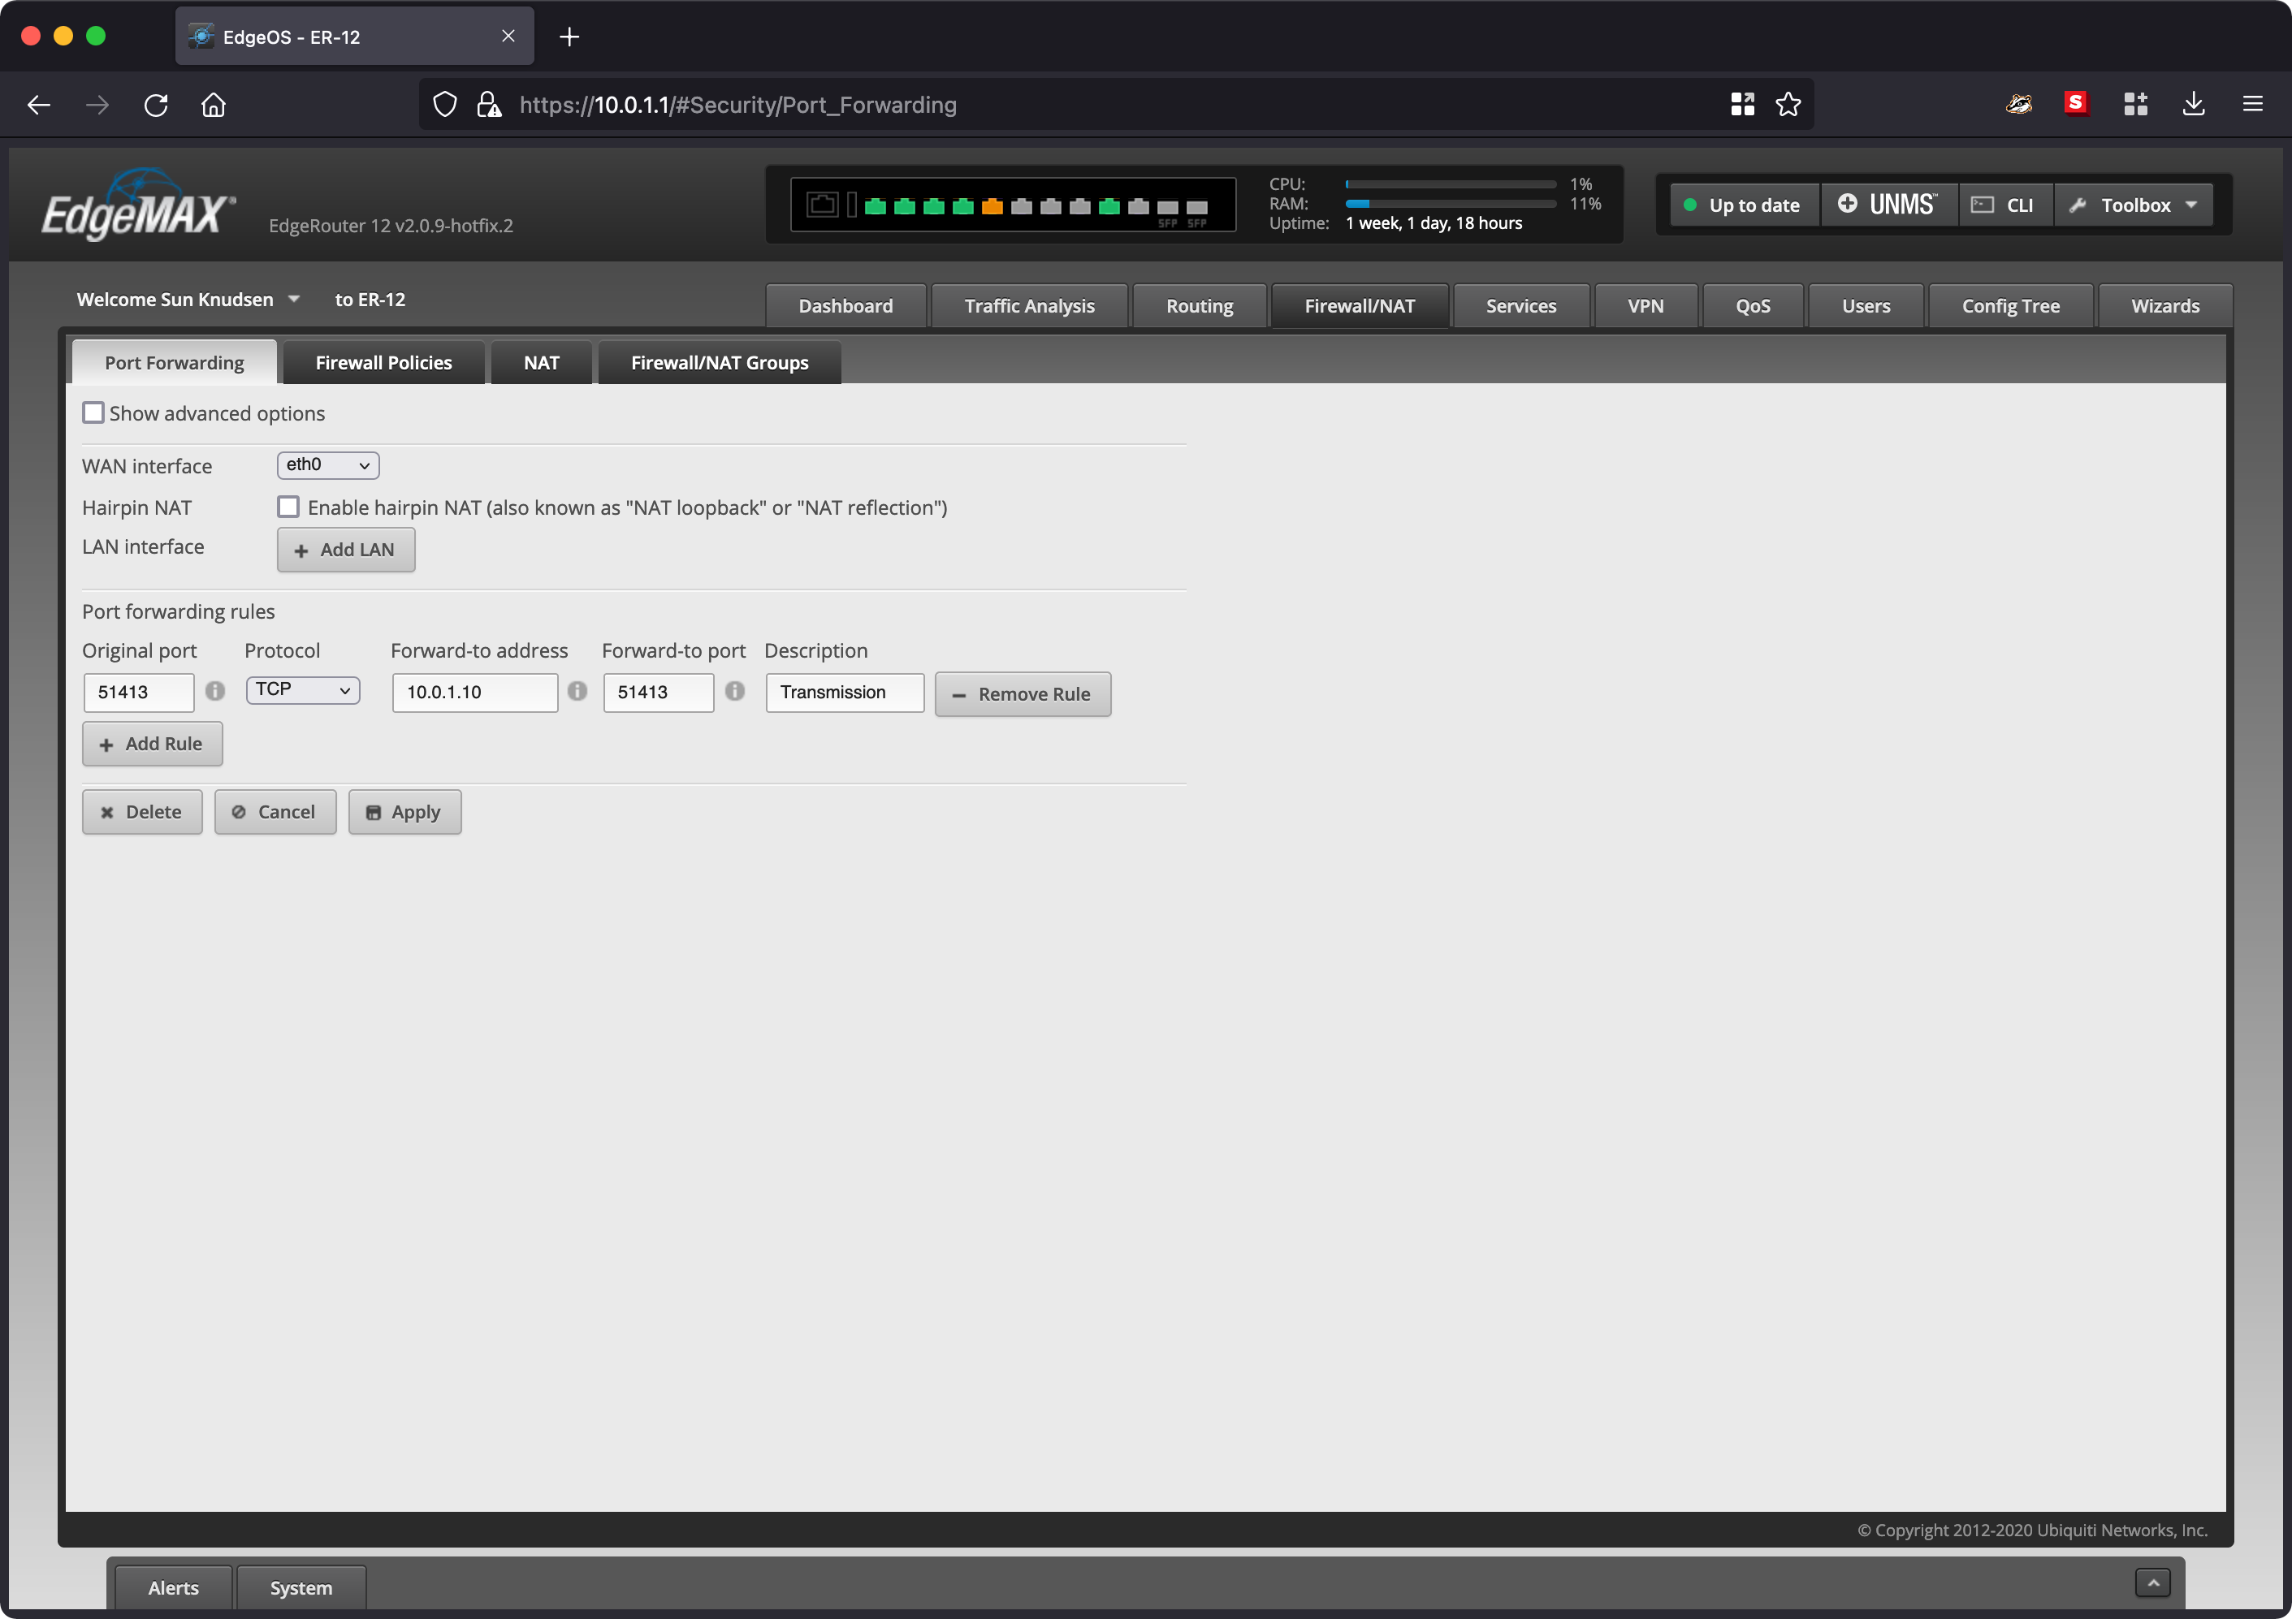Open the tracking protection shield icon
Viewport: 2292px width, 1619px height.
click(x=445, y=105)
